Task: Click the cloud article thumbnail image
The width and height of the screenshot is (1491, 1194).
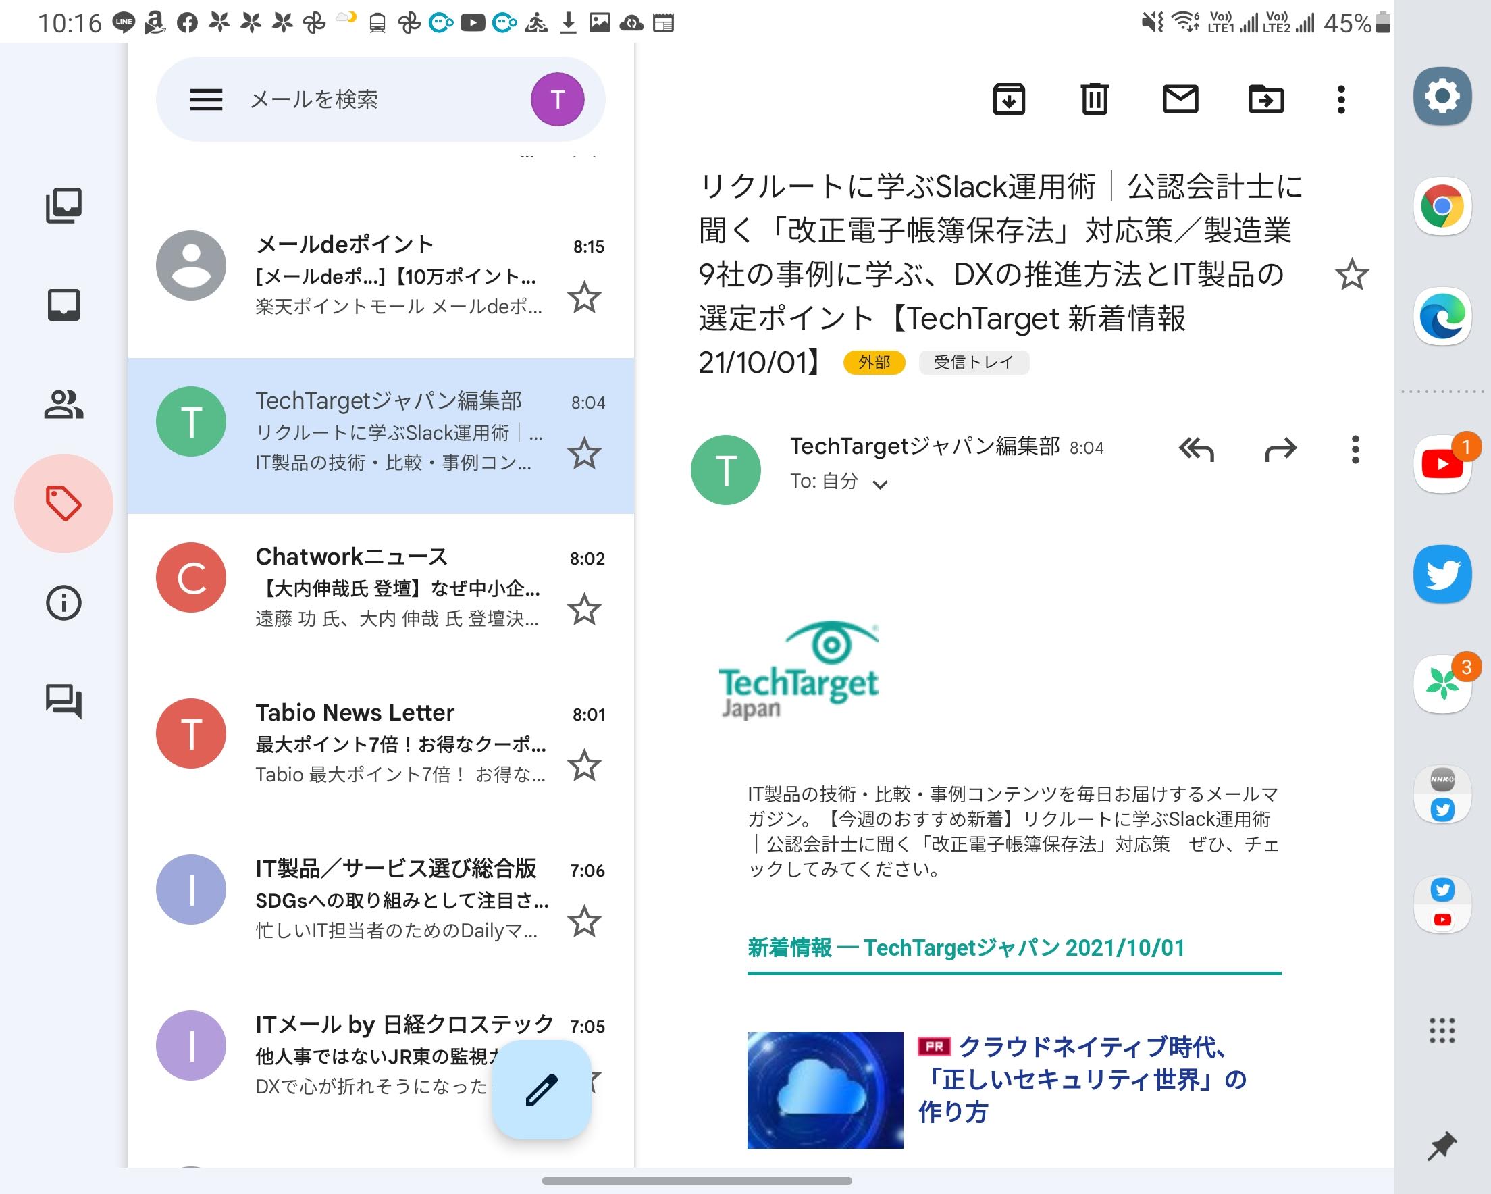Action: tap(825, 1090)
